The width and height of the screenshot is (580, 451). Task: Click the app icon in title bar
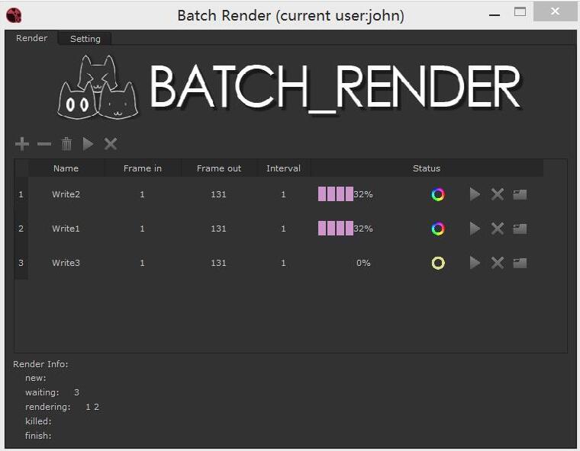coord(14,15)
